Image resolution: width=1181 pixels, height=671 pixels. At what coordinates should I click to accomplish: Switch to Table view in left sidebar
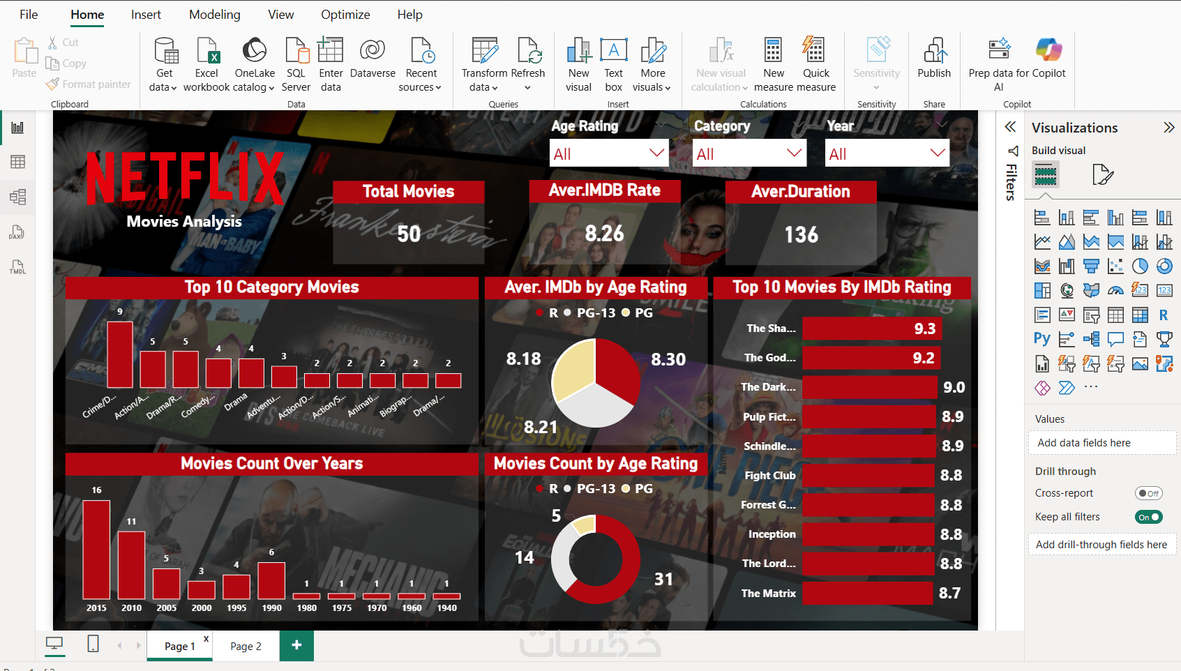coord(17,162)
